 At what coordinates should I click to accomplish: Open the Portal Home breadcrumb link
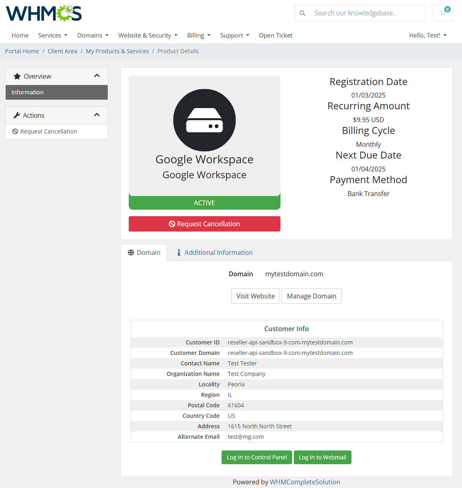coord(22,51)
